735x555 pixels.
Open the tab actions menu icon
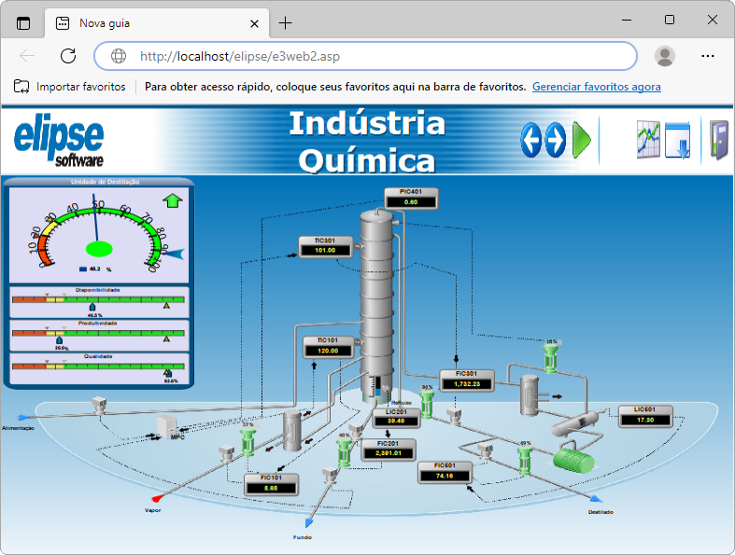pyautogui.click(x=23, y=23)
